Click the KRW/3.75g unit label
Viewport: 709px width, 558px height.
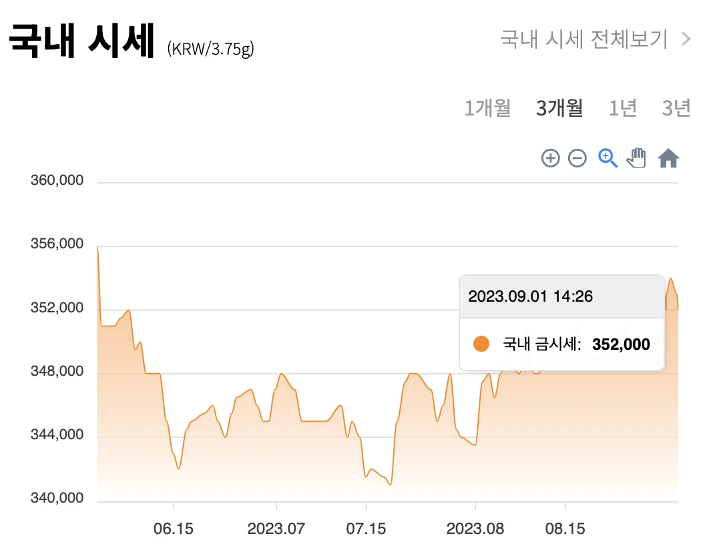tap(210, 47)
